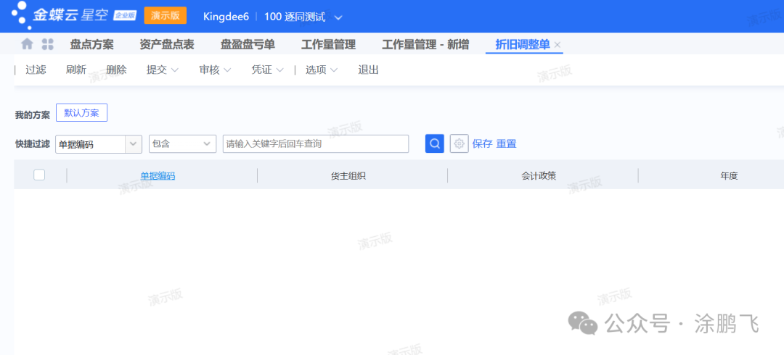Switch to the 盘点方案 tab

91,44
